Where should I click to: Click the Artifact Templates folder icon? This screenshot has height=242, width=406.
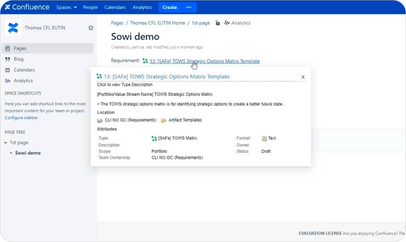[x=164, y=120]
